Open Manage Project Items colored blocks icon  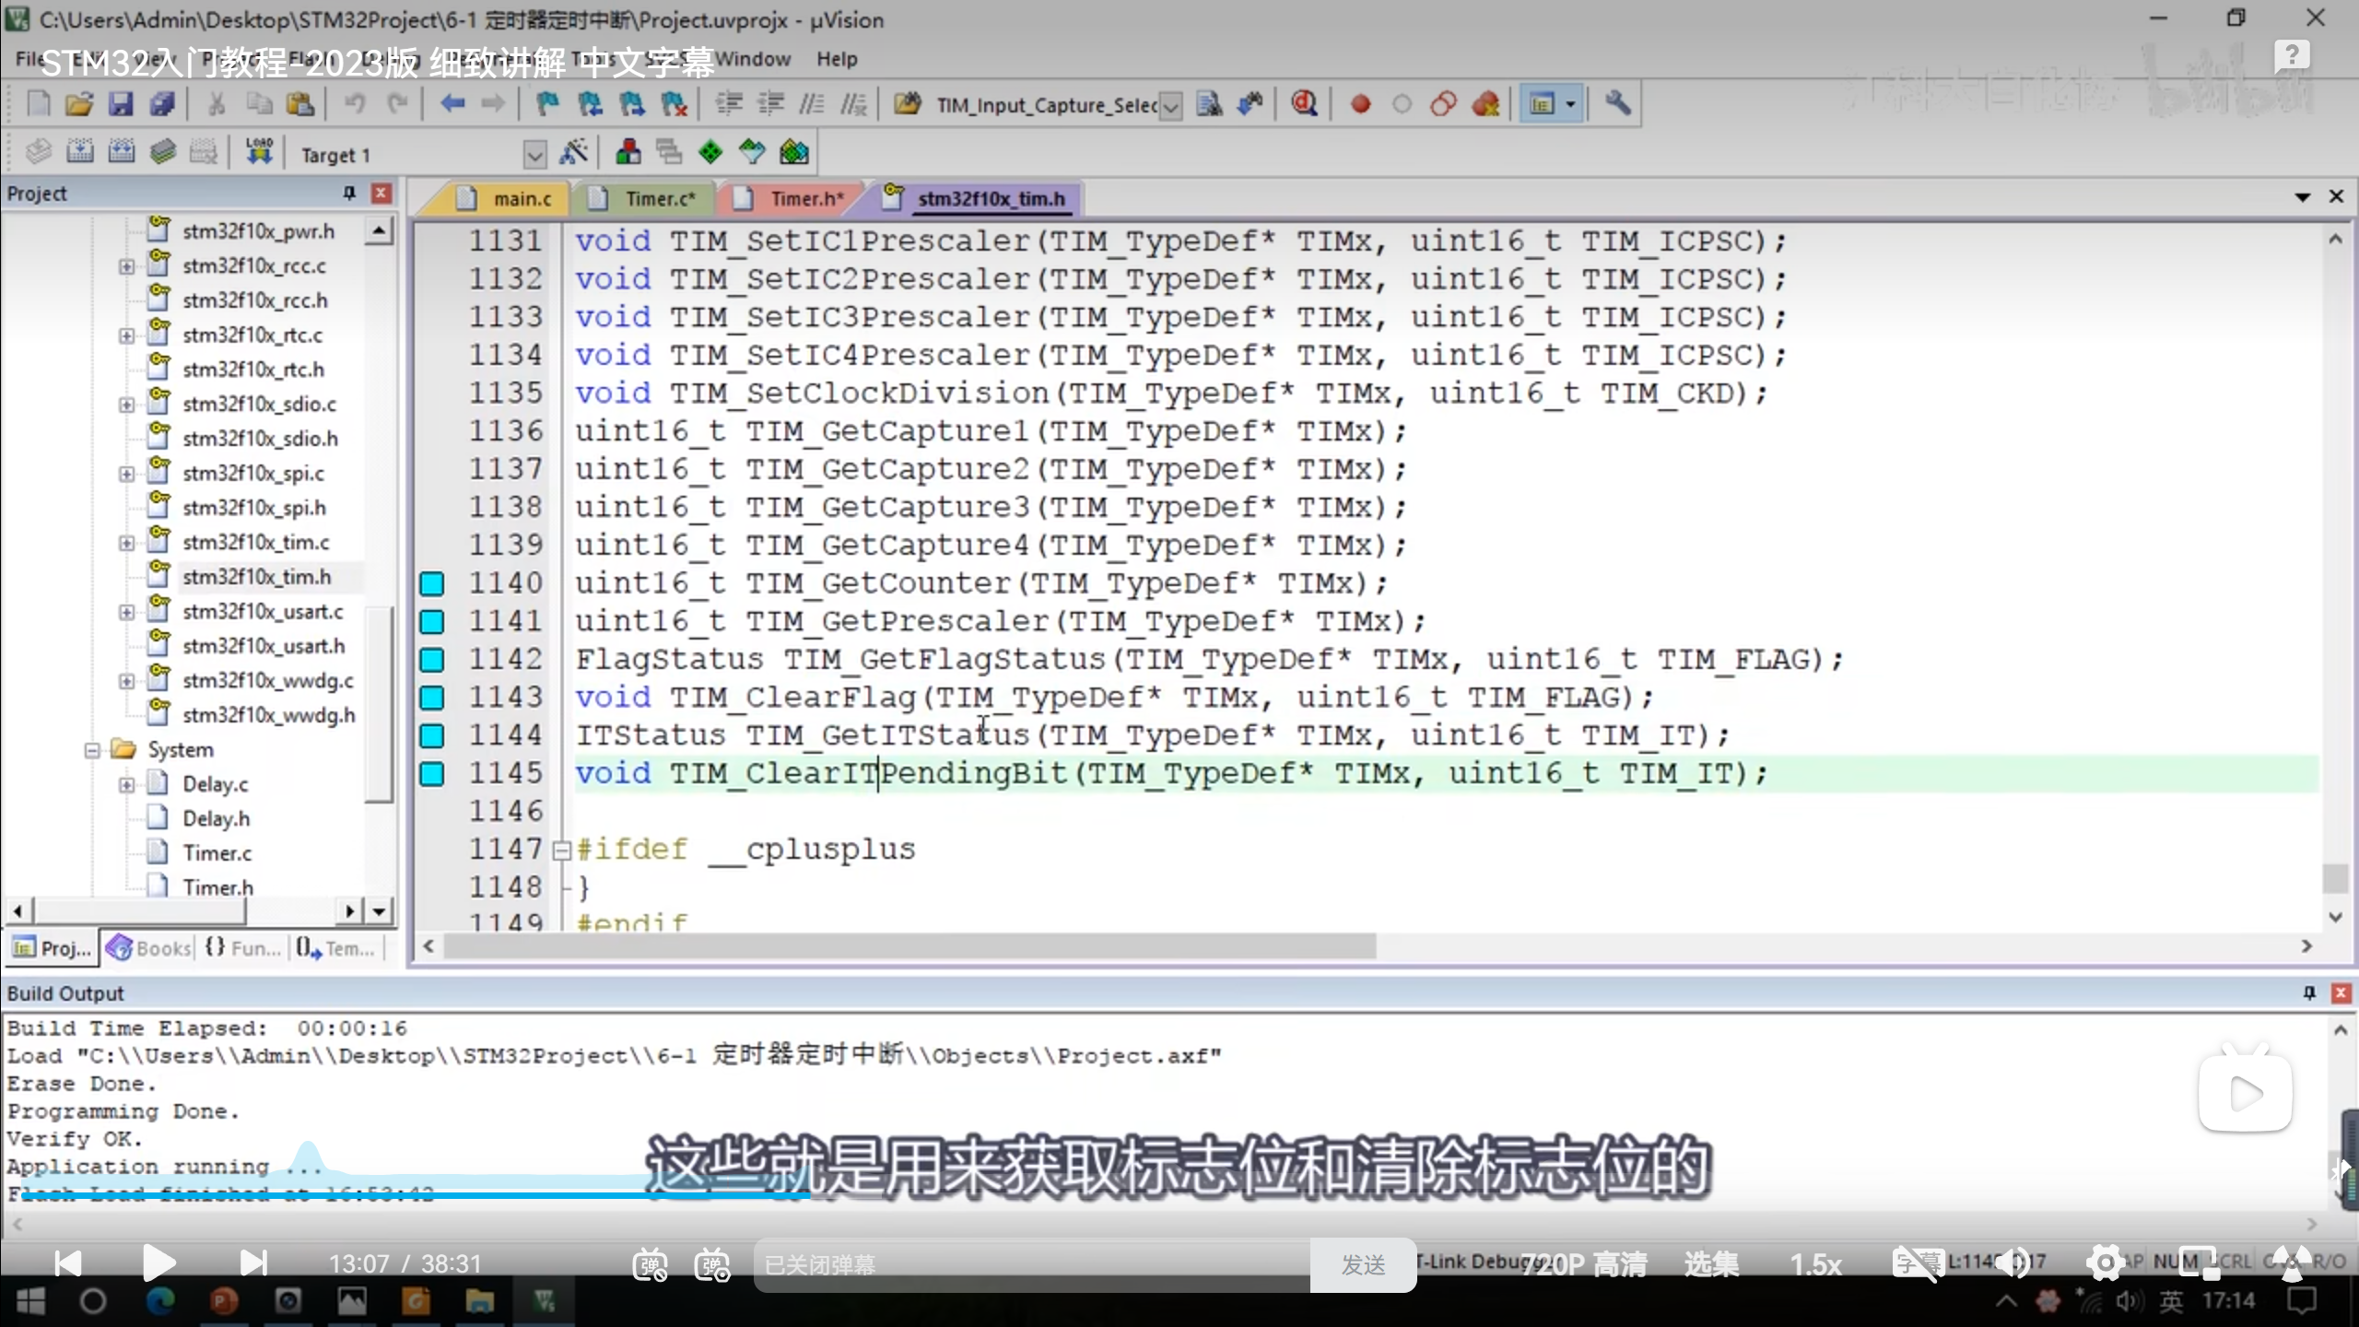tap(628, 152)
